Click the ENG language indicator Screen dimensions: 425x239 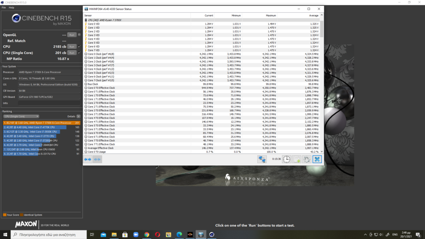pos(395,235)
